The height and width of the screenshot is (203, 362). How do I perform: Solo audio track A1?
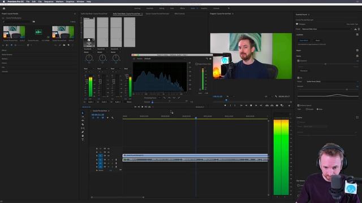pos(112,160)
